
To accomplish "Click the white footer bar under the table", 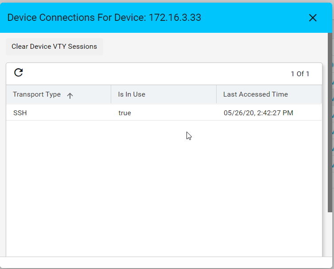I will pos(166,263).
